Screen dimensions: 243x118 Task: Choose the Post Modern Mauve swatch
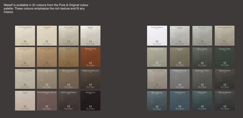(47, 101)
